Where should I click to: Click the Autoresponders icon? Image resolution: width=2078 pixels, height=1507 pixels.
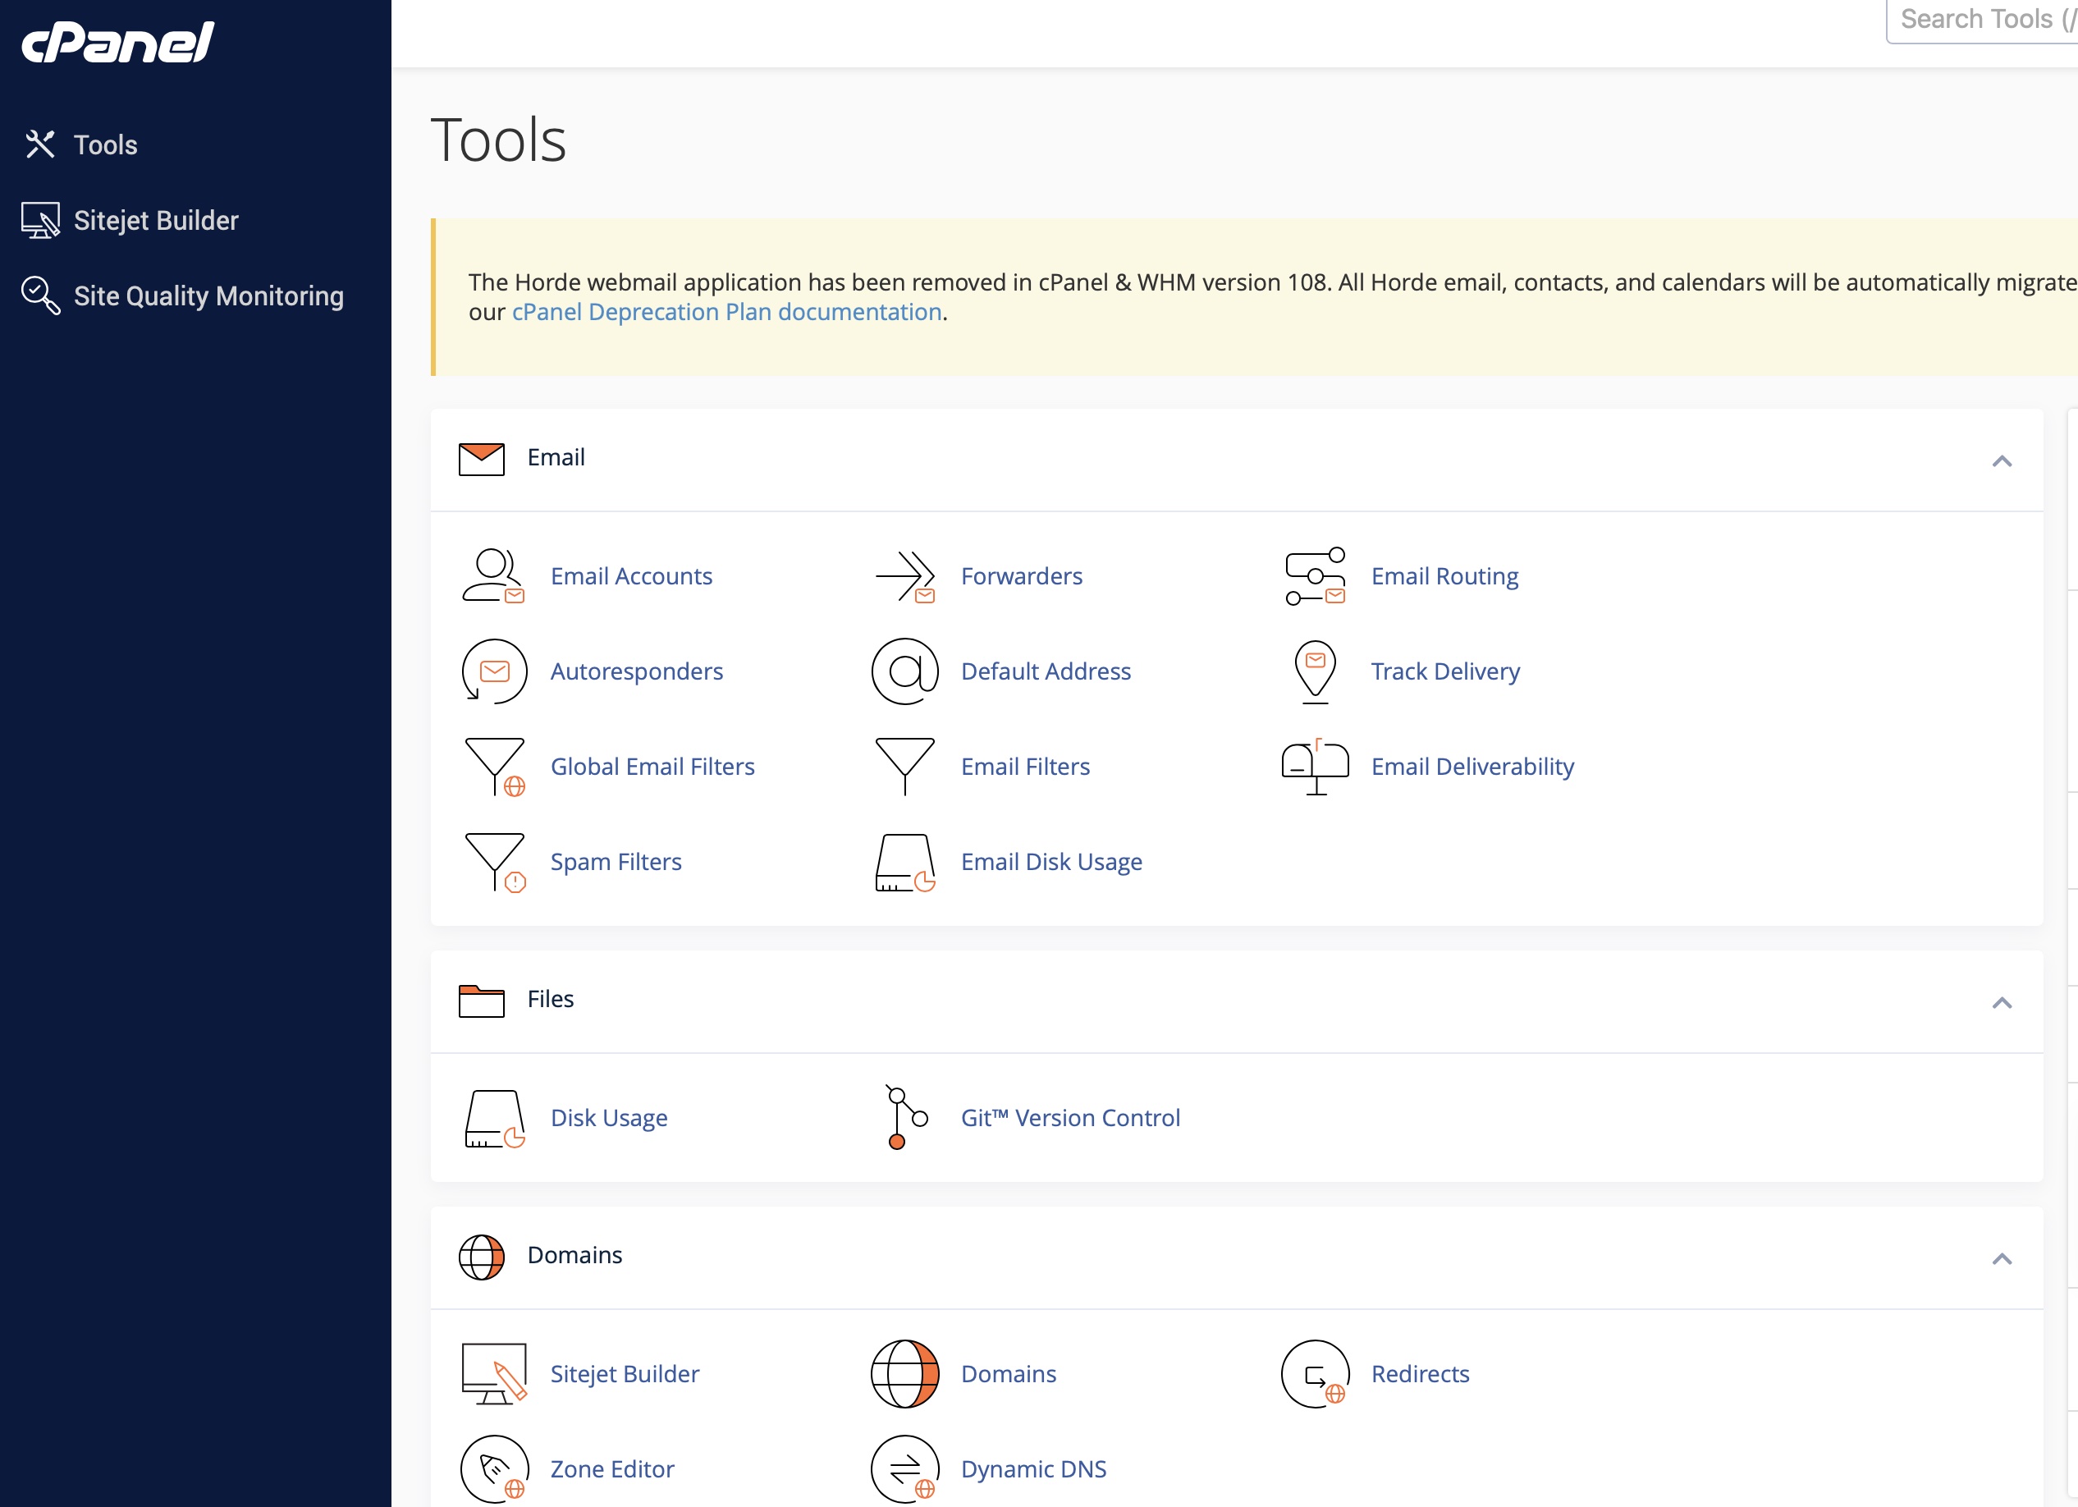coord(494,671)
